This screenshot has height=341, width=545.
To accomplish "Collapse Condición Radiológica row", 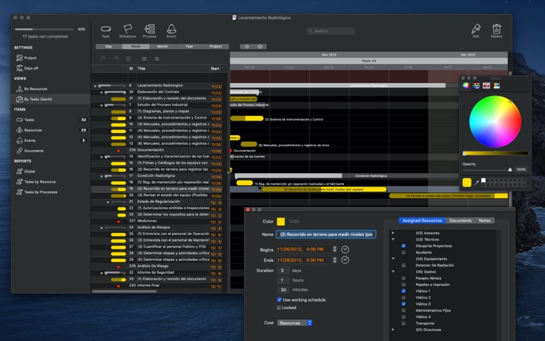I will tap(102, 177).
